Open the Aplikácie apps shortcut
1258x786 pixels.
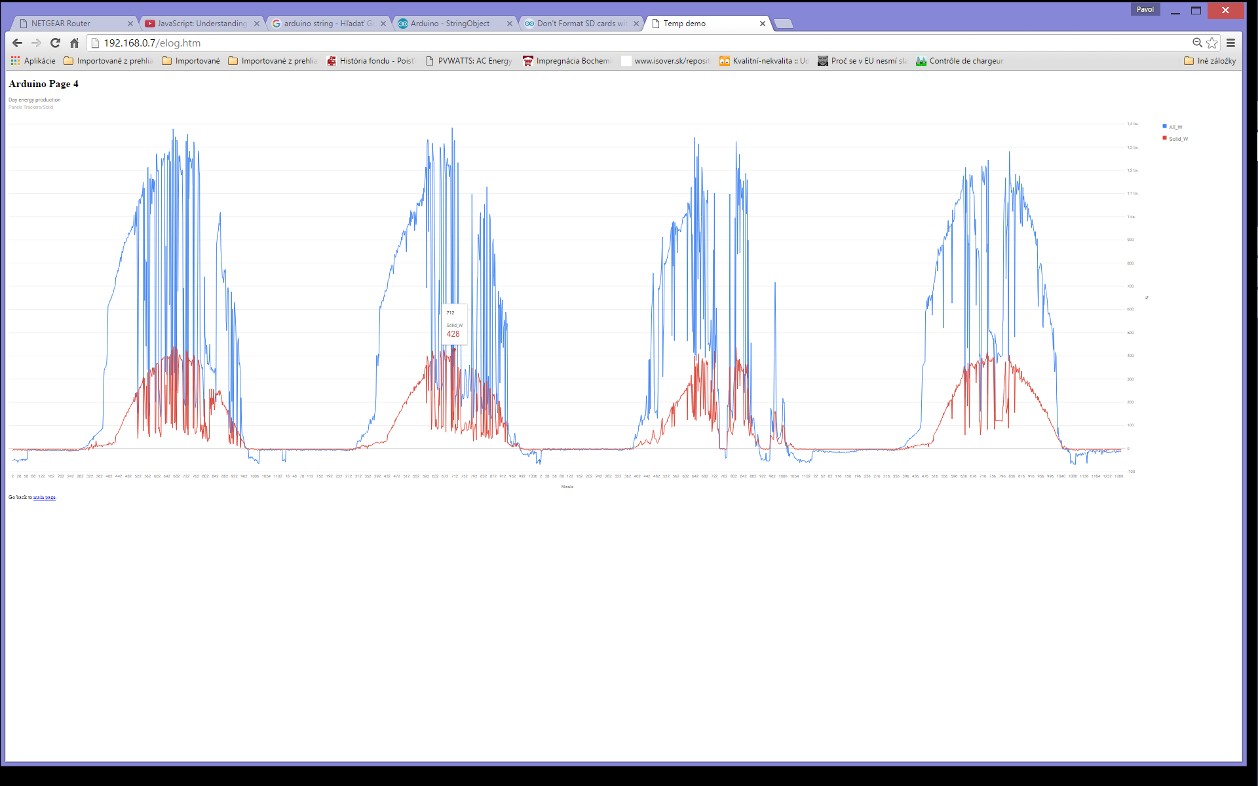(x=33, y=61)
